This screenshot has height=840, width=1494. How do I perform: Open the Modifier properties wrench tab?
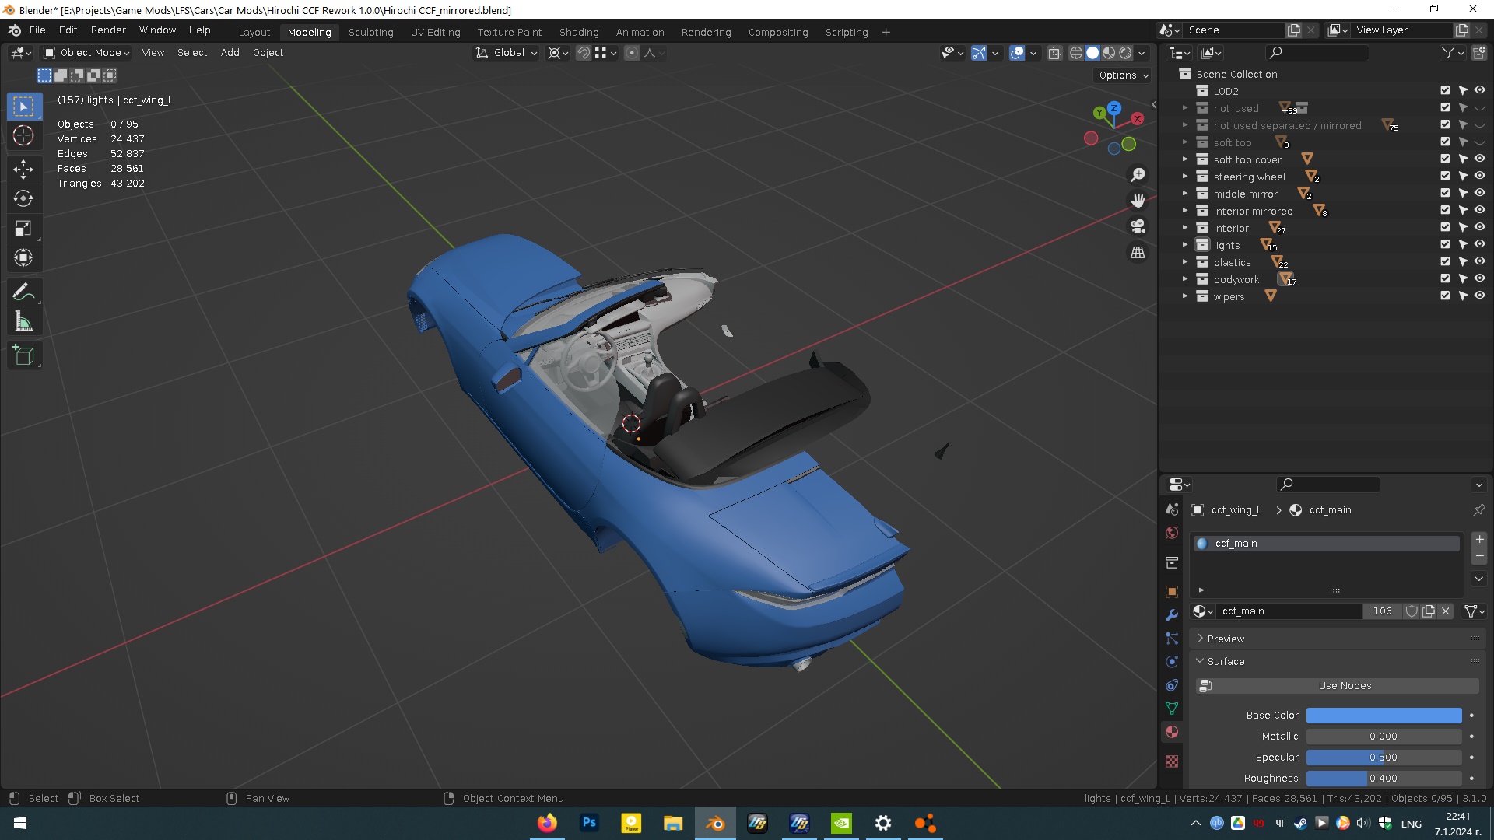coord(1172,615)
